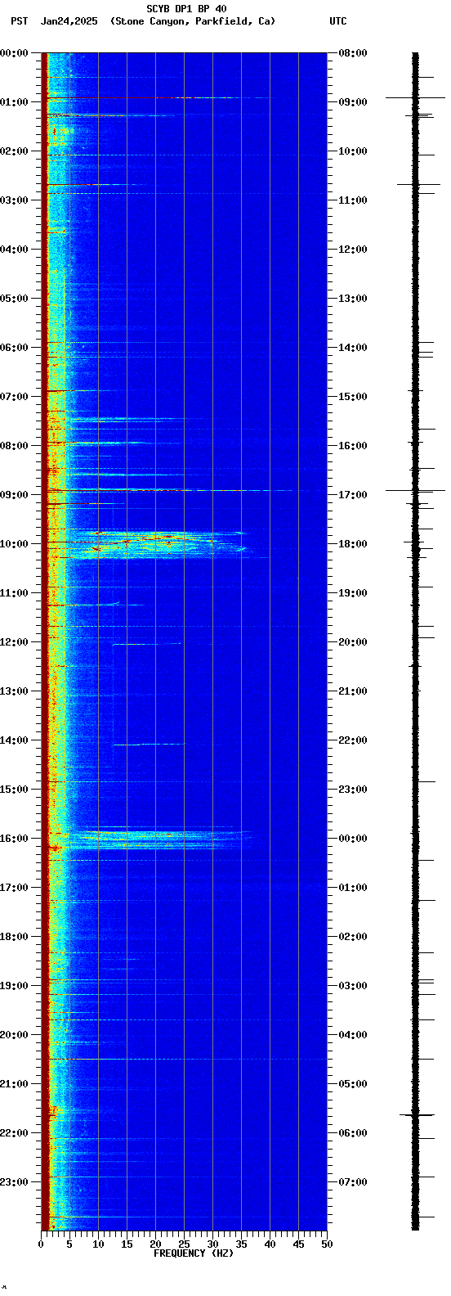Image resolution: width=451 pixels, height=1296 pixels.
Task: Click the 17:00 UTC time label
Action: pos(353,495)
